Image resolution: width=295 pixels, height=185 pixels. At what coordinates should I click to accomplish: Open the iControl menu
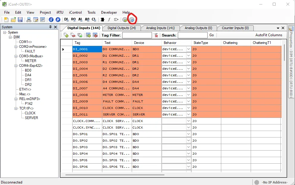pyautogui.click(x=75, y=12)
